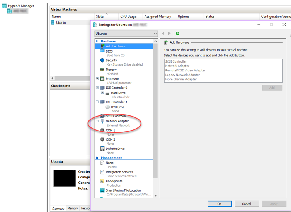Select the server node icon under Hyper-V Manager
The height and width of the screenshot is (212, 291).
pos(9,11)
